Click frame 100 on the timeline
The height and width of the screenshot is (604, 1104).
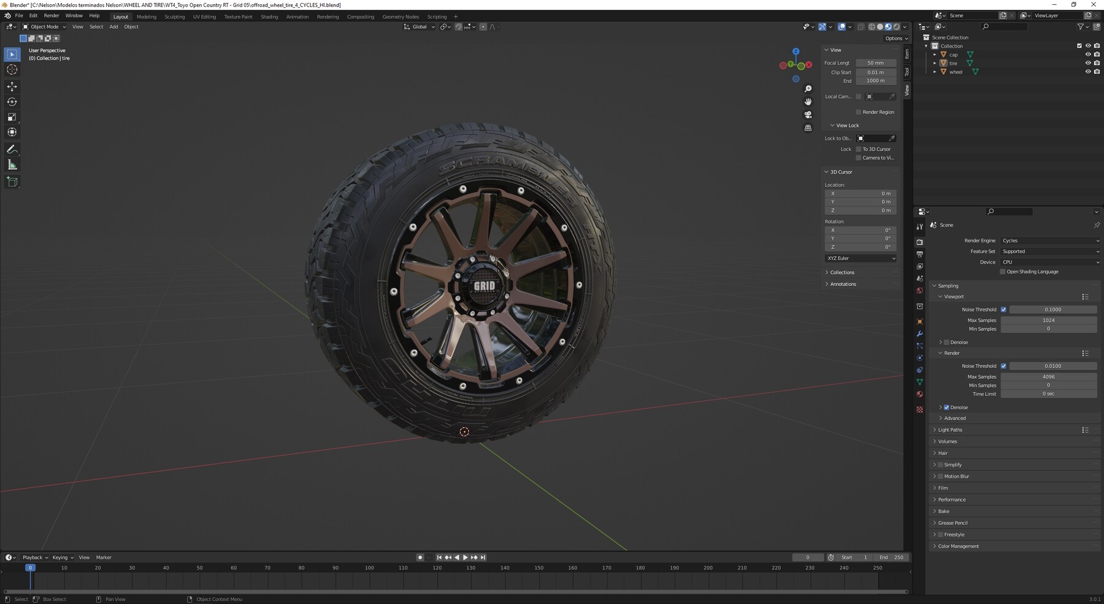pyautogui.click(x=369, y=568)
